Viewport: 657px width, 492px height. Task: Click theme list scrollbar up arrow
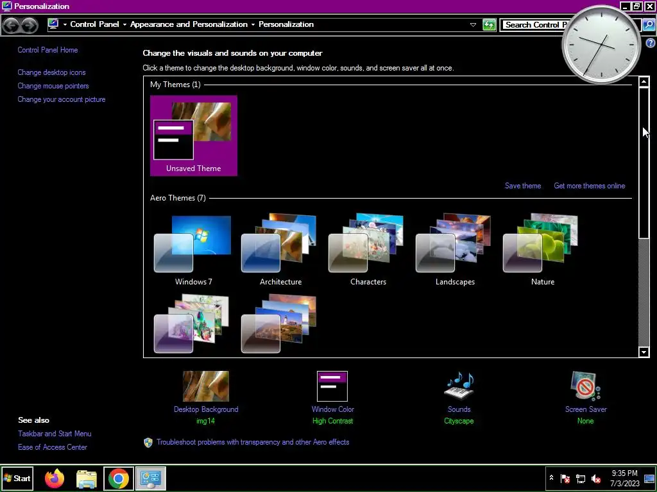pos(644,82)
